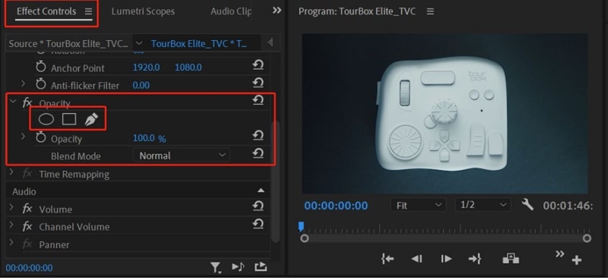The width and height of the screenshot is (608, 280).
Task: Reset the Anti-flicker Filter parameter
Action: pyautogui.click(x=258, y=82)
